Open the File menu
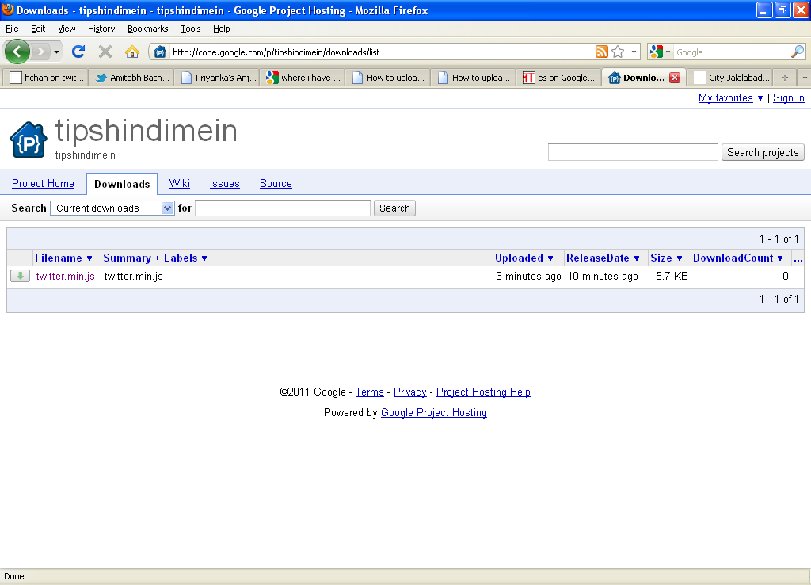Image resolution: width=811 pixels, height=585 pixels. (12, 29)
